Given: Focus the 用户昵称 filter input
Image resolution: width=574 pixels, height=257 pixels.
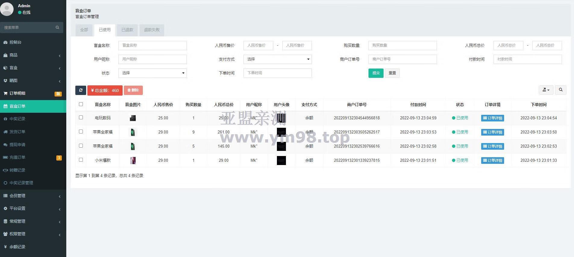Looking at the screenshot, I should click(152, 59).
